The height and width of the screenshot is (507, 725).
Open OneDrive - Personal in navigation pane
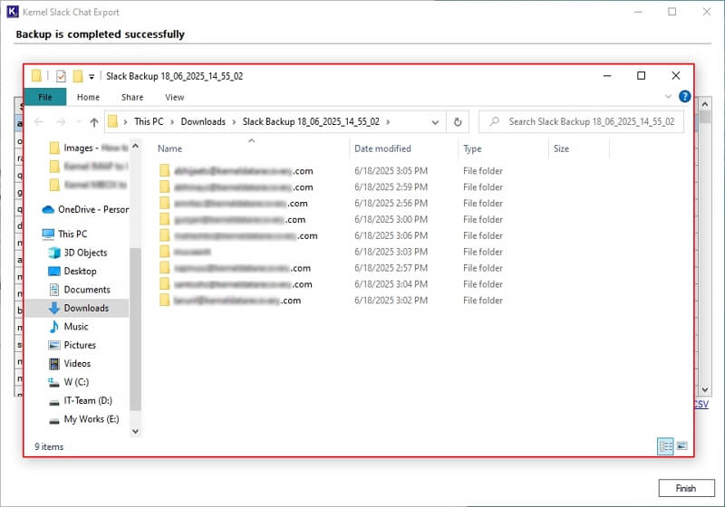click(85, 210)
